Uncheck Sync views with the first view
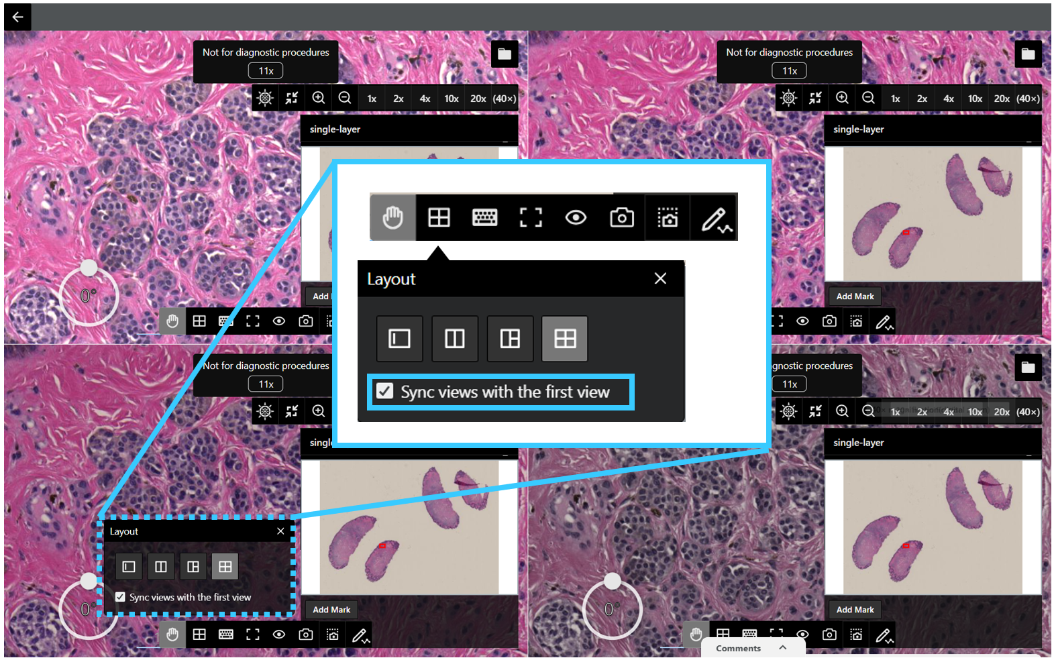 click(120, 597)
